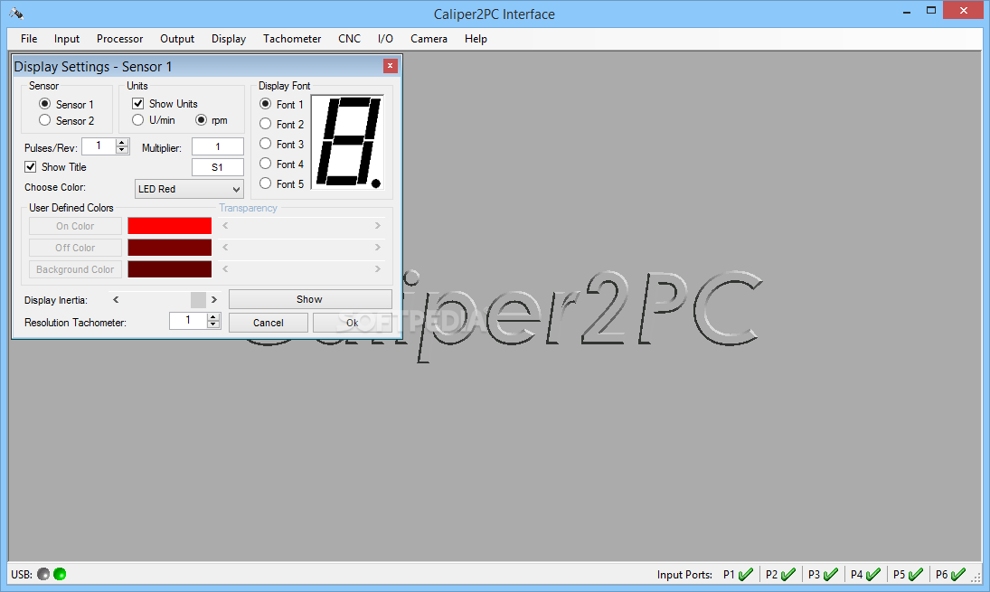Click Display Inertia right arrow
The width and height of the screenshot is (990, 592).
point(214,300)
